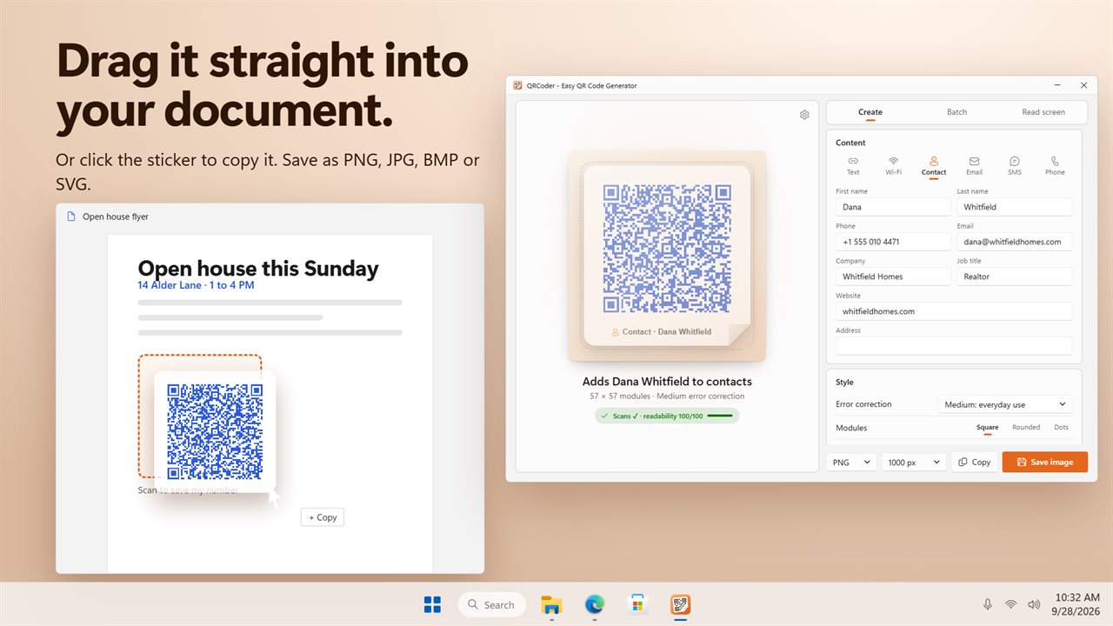Switch to the Create tab

[x=870, y=112]
